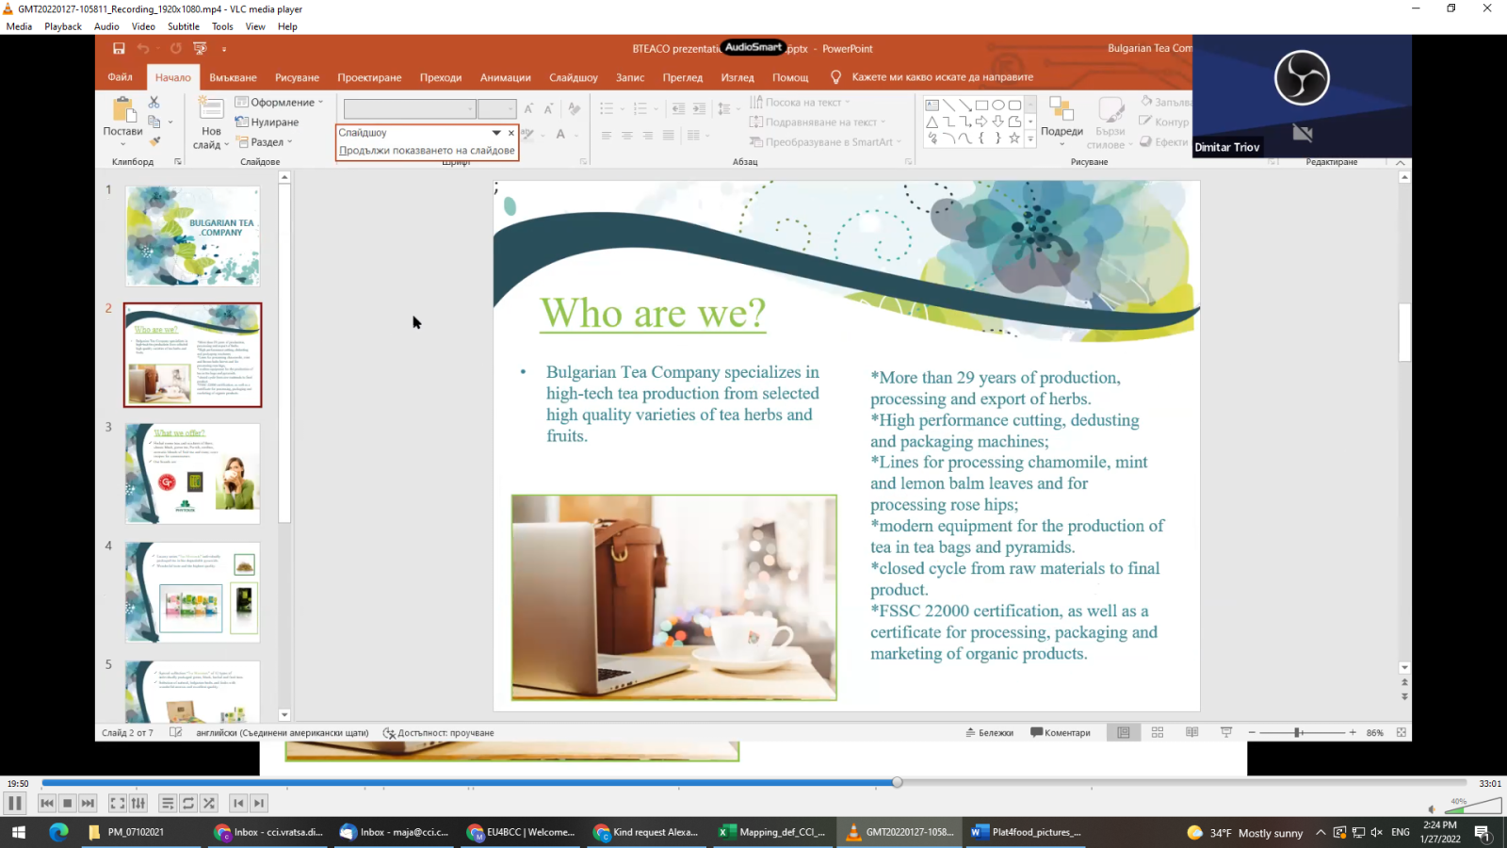Adjust the PowerPoint zoom slider
Viewport: 1507px width, 848px height.
(1303, 732)
